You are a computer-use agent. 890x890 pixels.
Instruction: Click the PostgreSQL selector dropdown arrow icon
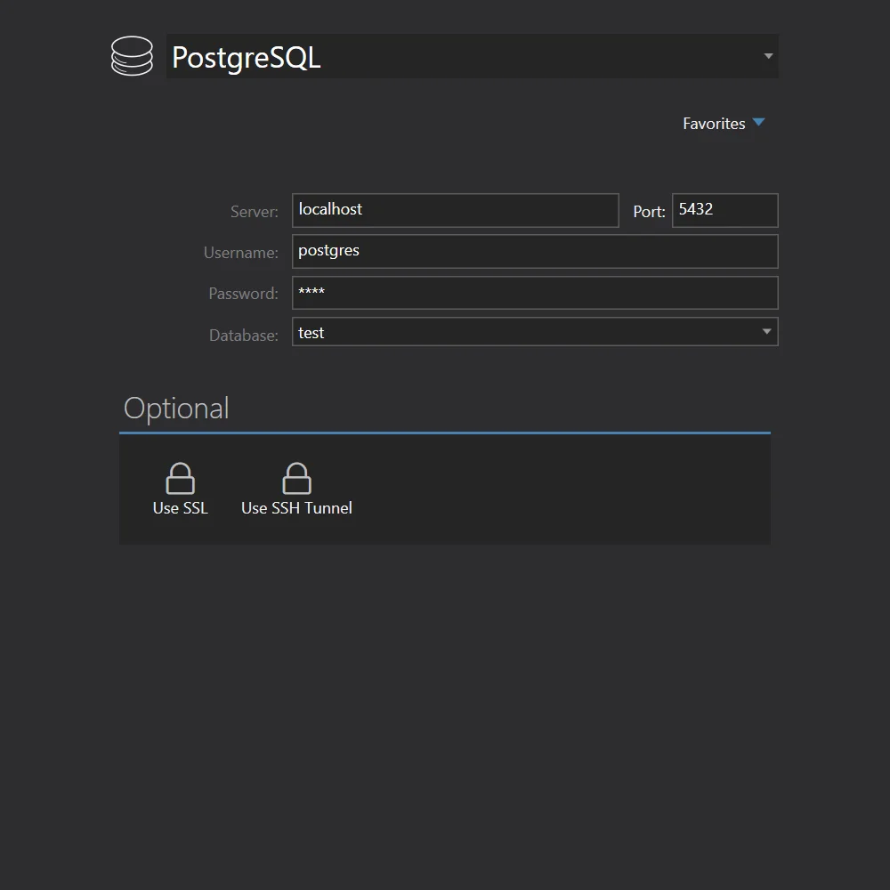point(767,55)
